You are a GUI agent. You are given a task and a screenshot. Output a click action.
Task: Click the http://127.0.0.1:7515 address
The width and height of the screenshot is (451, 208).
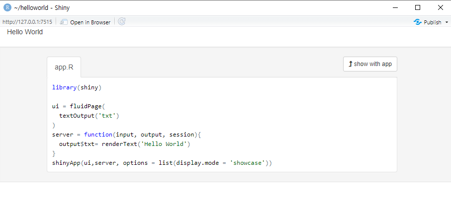(27, 22)
